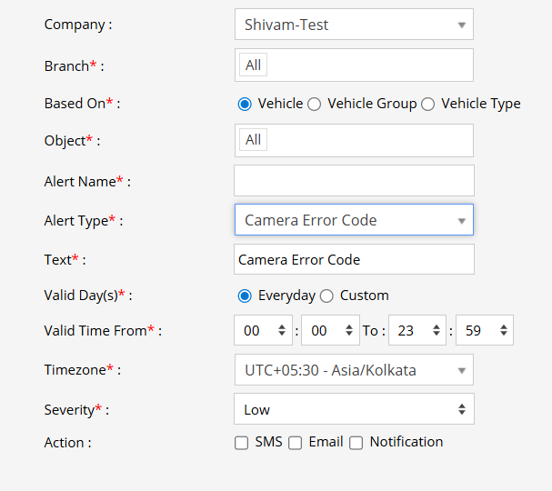Select the Vehicle Group radio option
Screen dimensions: 552x491
(315, 104)
